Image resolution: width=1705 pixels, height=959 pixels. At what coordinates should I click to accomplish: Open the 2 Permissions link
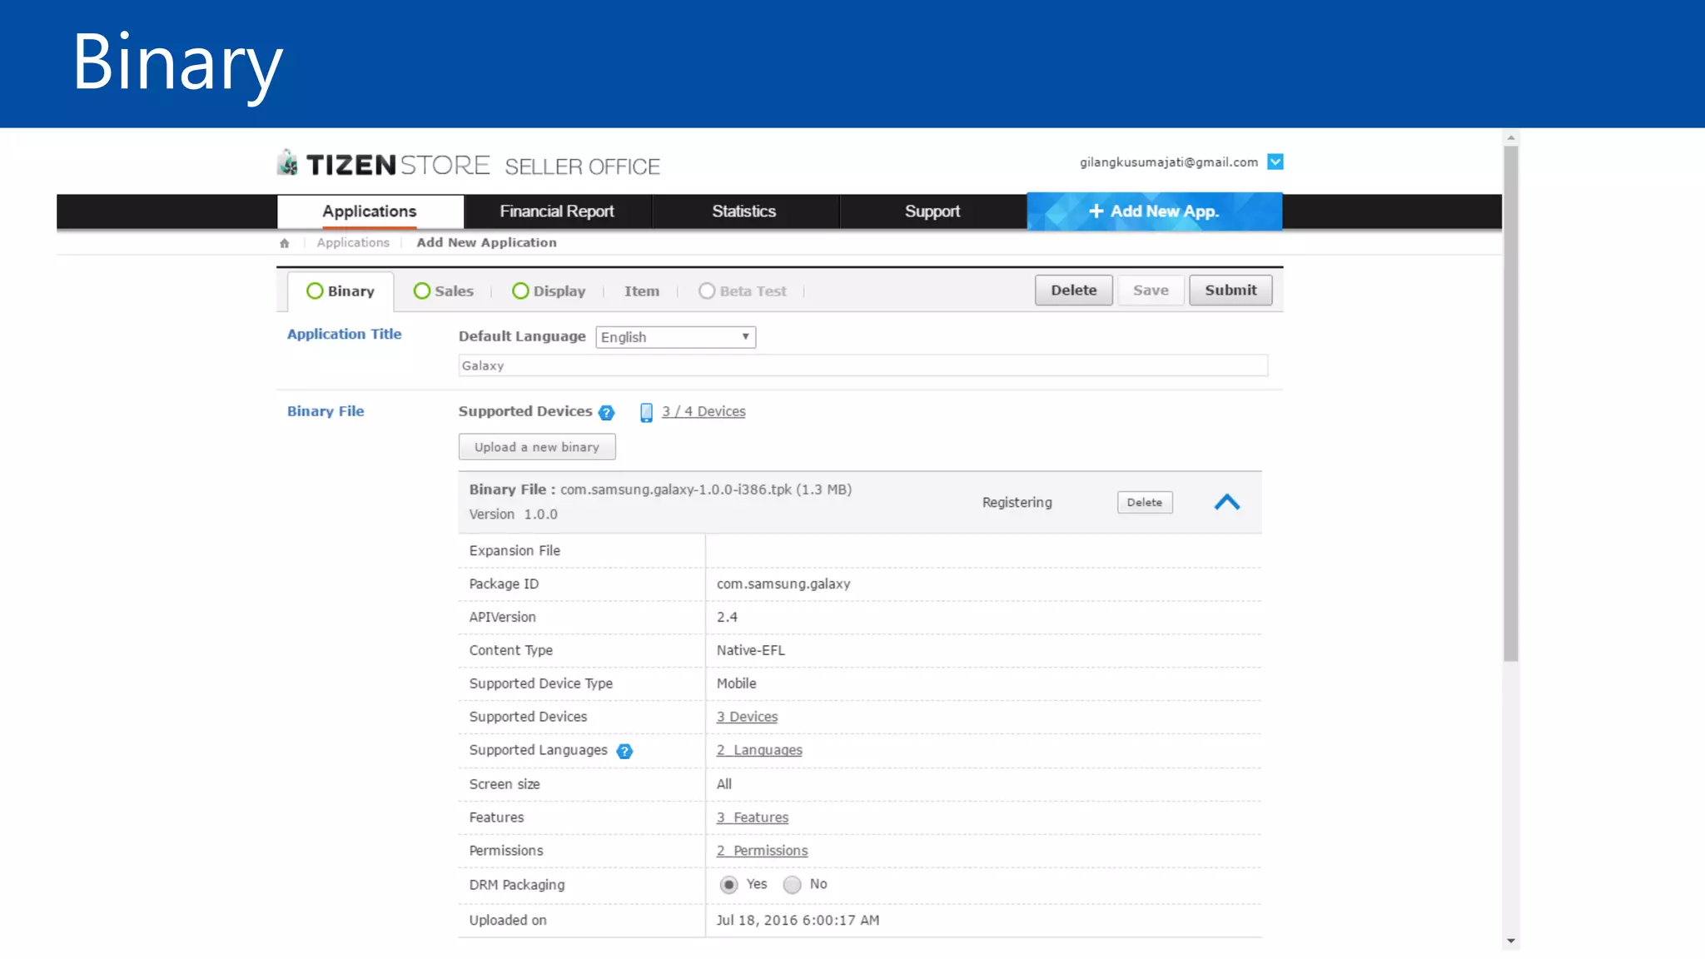pyautogui.click(x=762, y=851)
